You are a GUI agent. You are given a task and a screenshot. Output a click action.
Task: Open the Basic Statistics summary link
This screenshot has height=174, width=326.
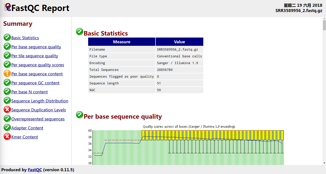click(25, 38)
